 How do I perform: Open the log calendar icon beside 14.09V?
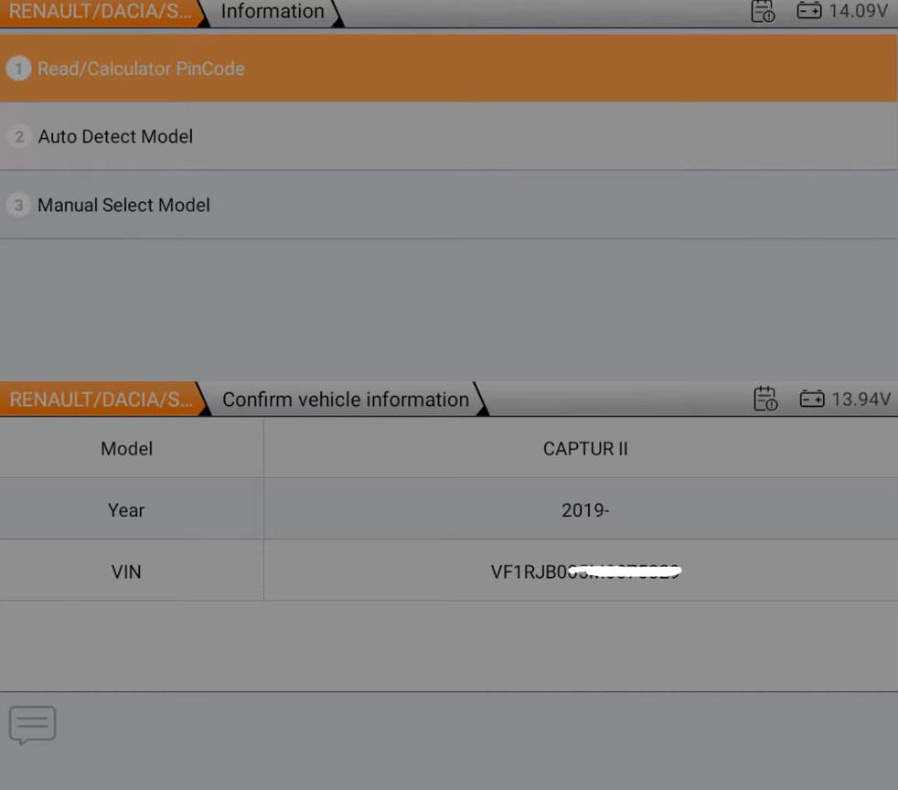coord(763,11)
